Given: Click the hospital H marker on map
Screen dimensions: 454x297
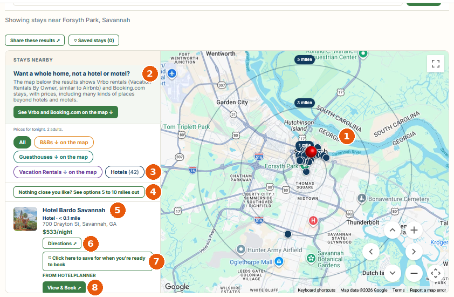Looking at the screenshot, I should pos(313,221).
